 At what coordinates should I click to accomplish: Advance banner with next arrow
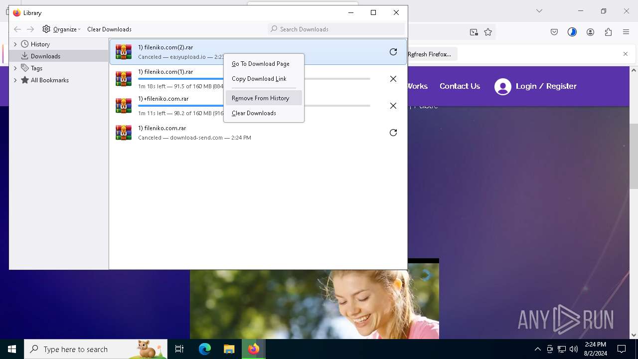426,275
